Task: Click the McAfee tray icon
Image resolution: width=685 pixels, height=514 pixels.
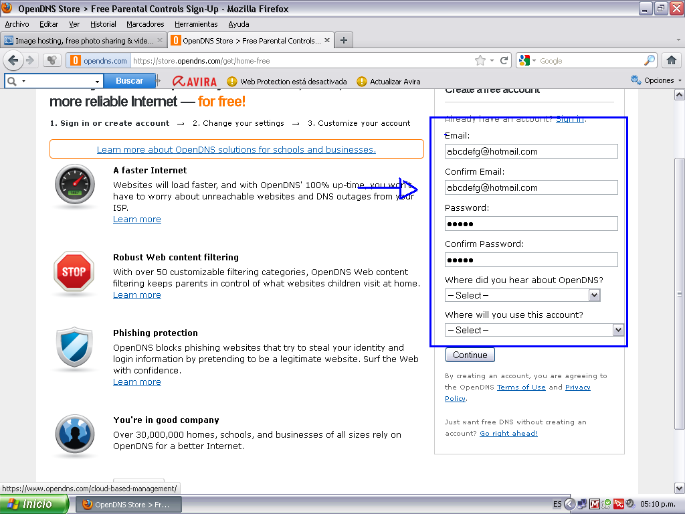Action: pyautogui.click(x=594, y=504)
